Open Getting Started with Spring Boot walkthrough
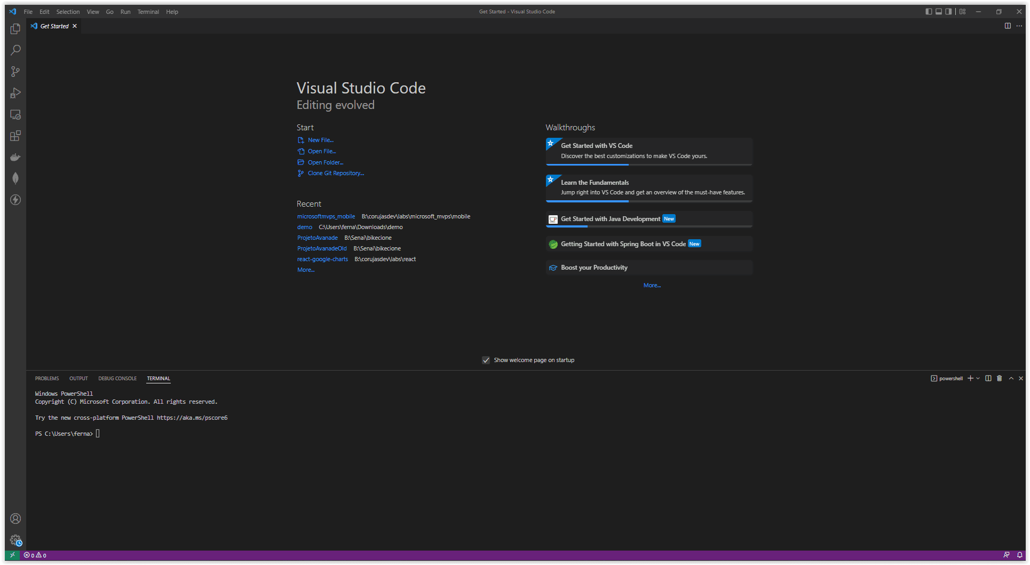The width and height of the screenshot is (1030, 565). coord(649,244)
